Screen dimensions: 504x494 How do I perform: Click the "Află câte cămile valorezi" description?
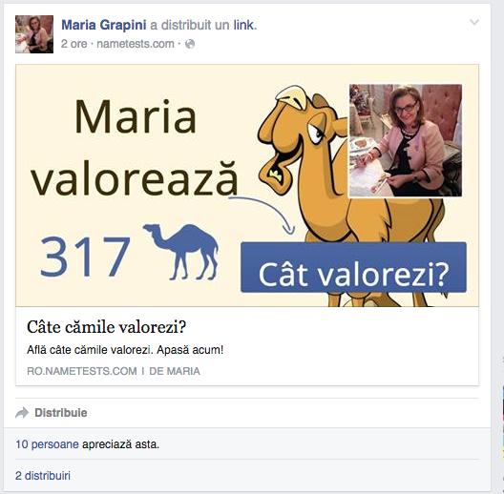[125, 350]
